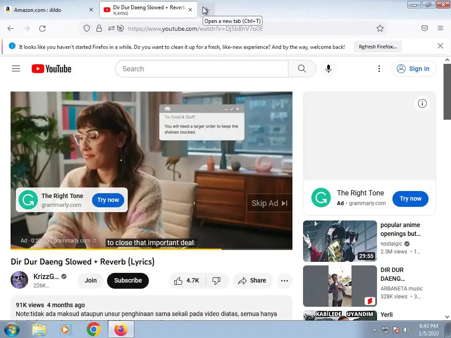This screenshot has height=338, width=451.
Task: Click Skip Ad on video
Action: [x=269, y=203]
